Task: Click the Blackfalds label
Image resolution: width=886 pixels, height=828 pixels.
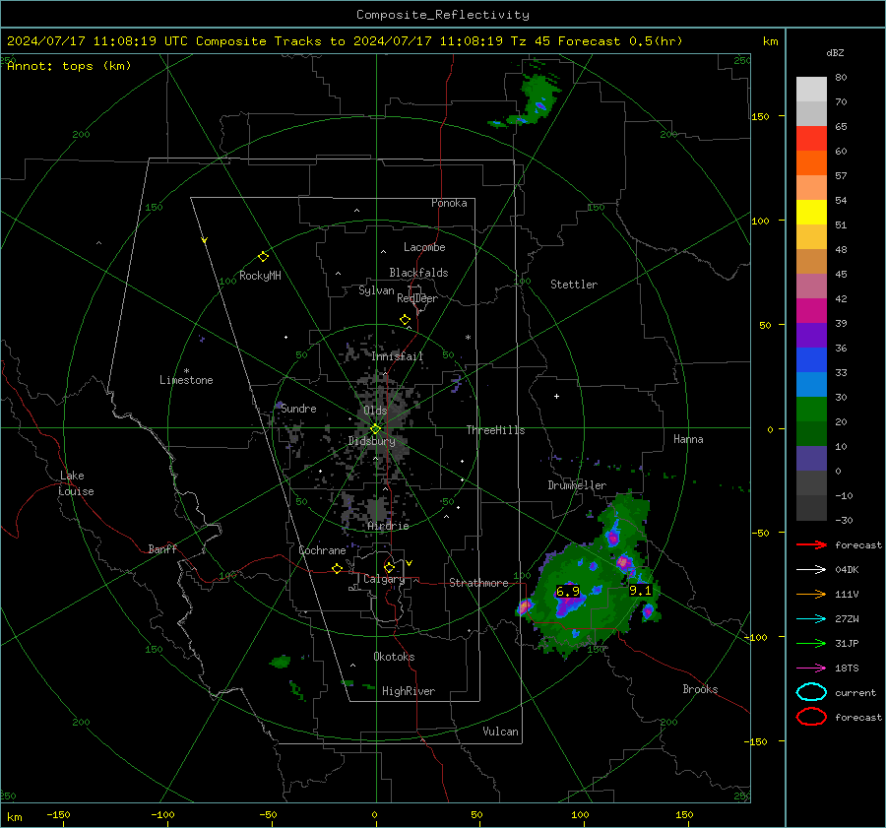Action: pyautogui.click(x=418, y=273)
